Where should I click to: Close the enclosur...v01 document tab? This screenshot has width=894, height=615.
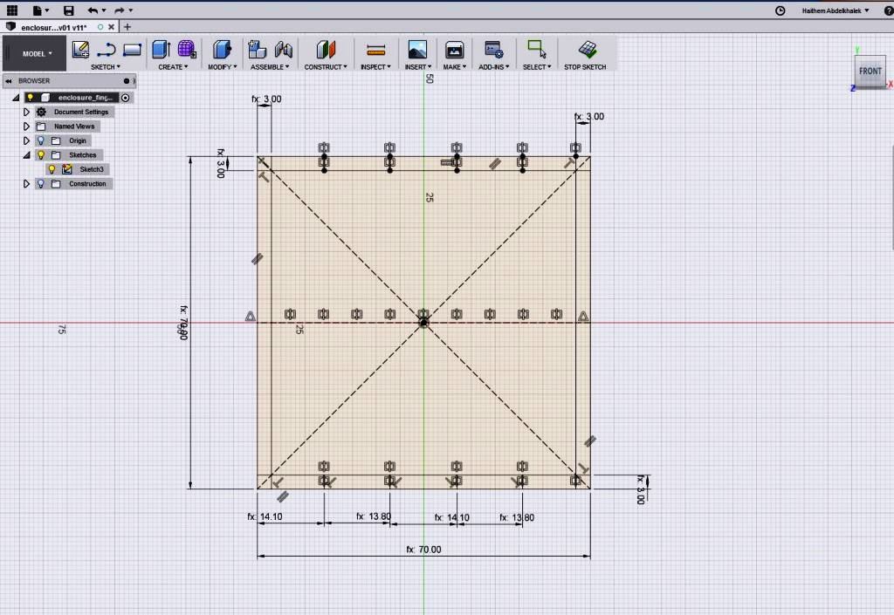point(111,27)
